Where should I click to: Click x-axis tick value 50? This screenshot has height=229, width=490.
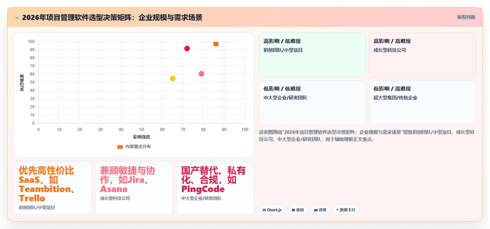coord(142,130)
